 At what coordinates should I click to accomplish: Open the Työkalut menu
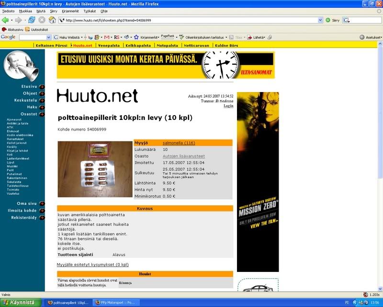pyautogui.click(x=90, y=11)
